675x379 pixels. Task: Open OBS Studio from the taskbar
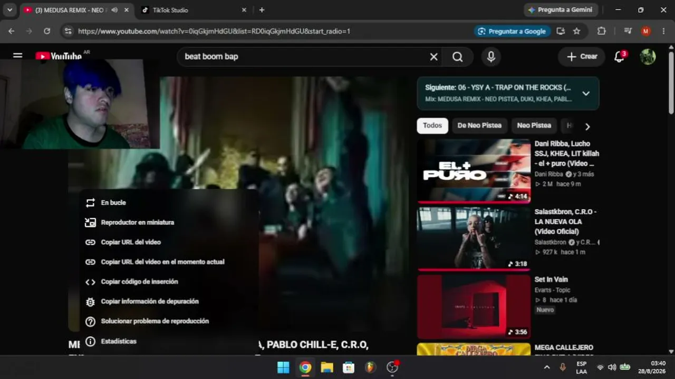click(x=392, y=367)
